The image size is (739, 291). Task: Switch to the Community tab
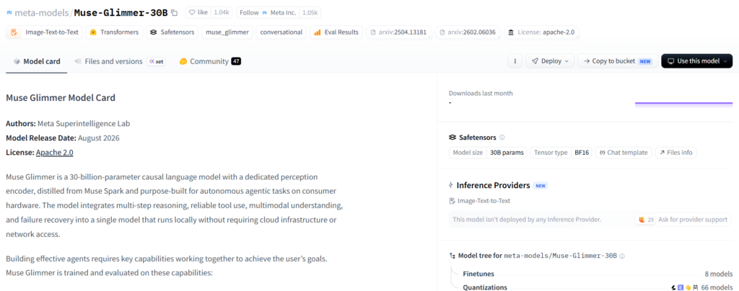coord(210,61)
